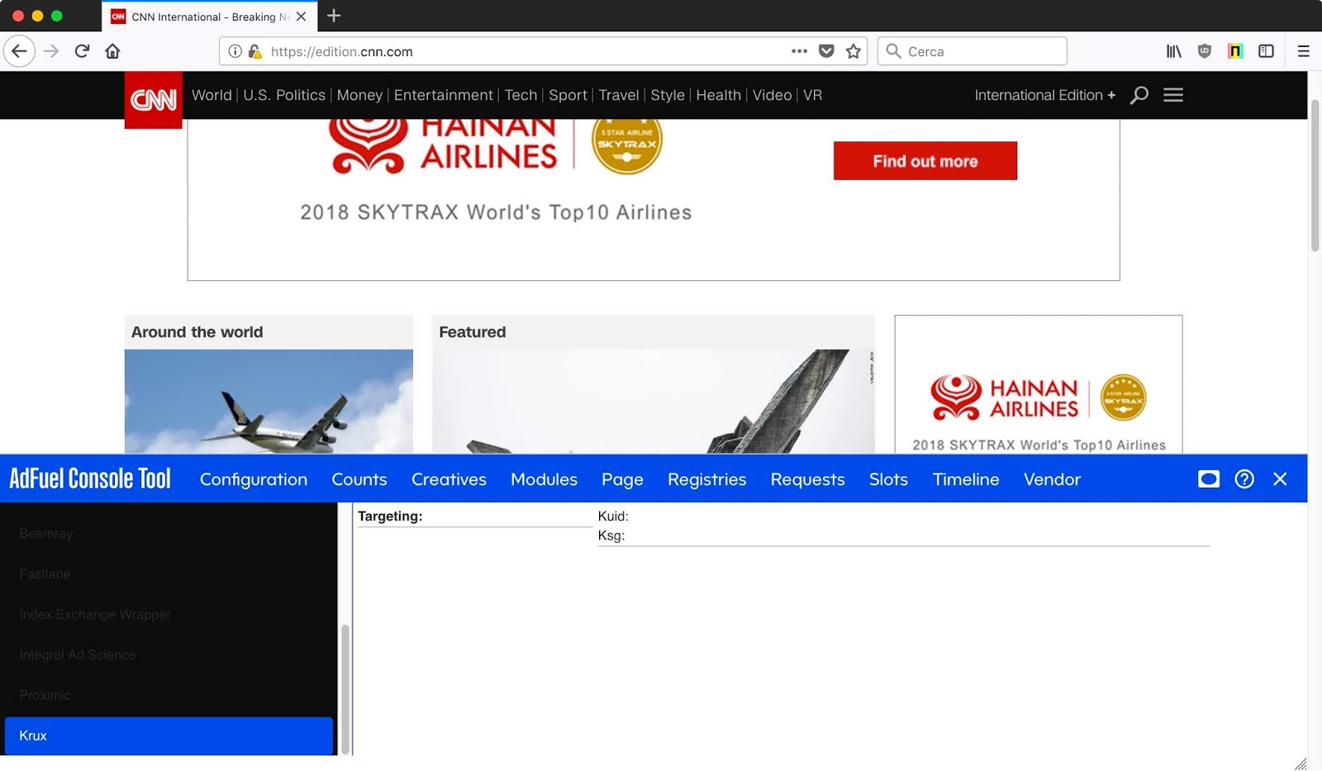Click the yellow 'n' extension icon

[1235, 51]
